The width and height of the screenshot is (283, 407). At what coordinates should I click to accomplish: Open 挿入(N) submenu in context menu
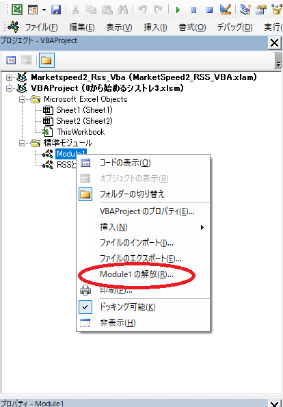143,227
